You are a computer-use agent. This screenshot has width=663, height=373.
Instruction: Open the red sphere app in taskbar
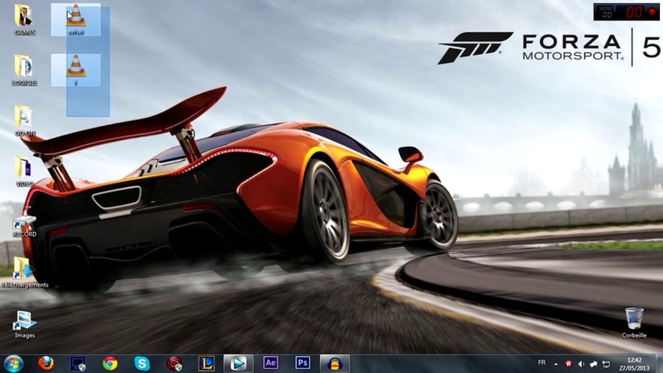point(174,363)
